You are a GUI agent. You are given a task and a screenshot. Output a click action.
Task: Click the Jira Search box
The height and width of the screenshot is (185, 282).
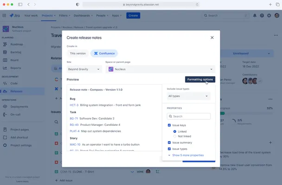pyautogui.click(x=226, y=16)
